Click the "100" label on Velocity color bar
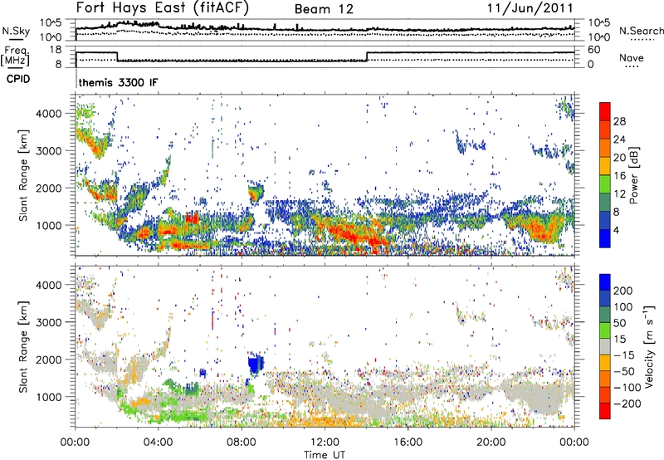This screenshot has height=460, width=664. [x=623, y=307]
